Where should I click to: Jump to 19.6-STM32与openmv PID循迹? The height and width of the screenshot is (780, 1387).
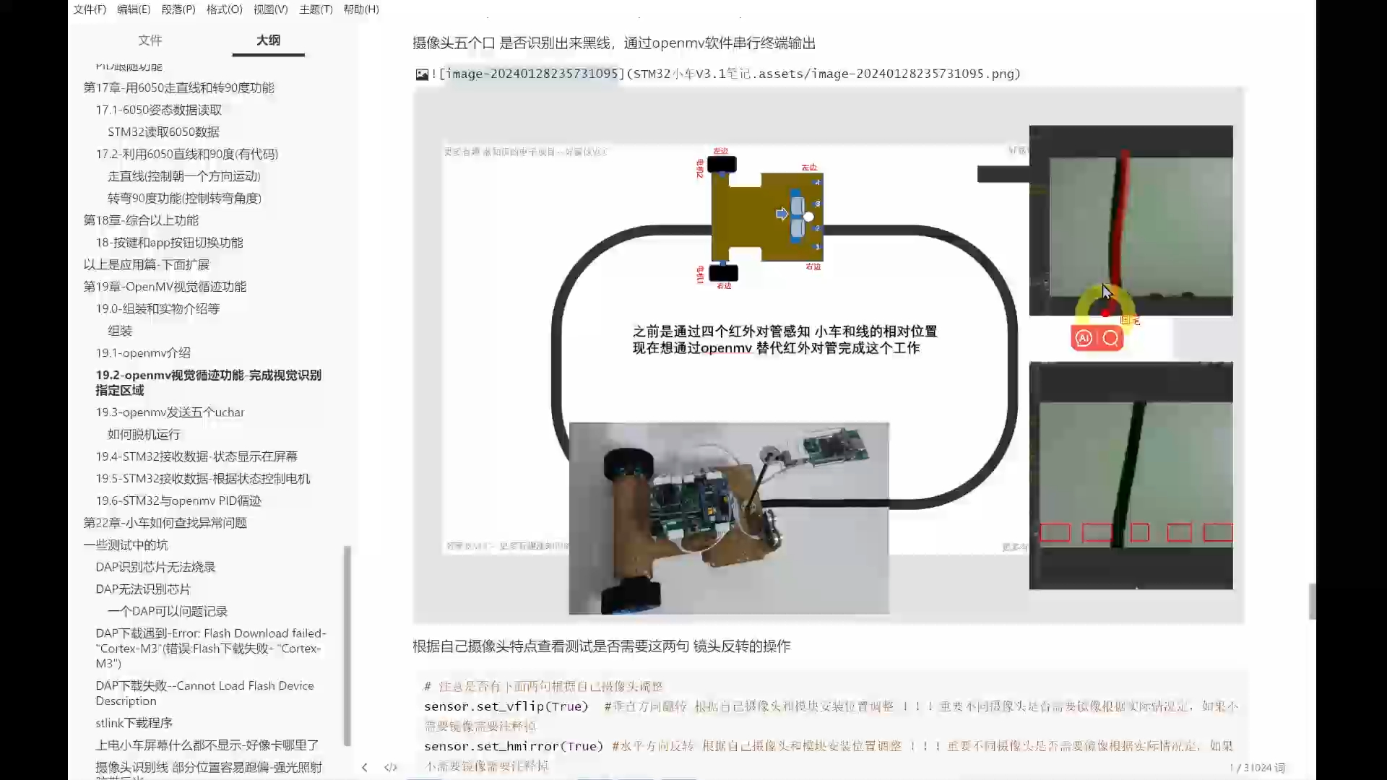[178, 500]
